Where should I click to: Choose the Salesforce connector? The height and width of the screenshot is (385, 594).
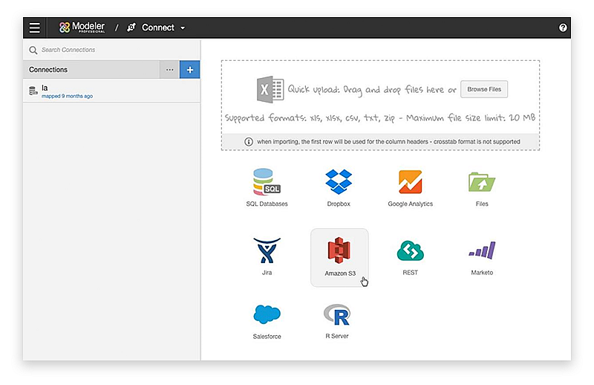point(267,322)
